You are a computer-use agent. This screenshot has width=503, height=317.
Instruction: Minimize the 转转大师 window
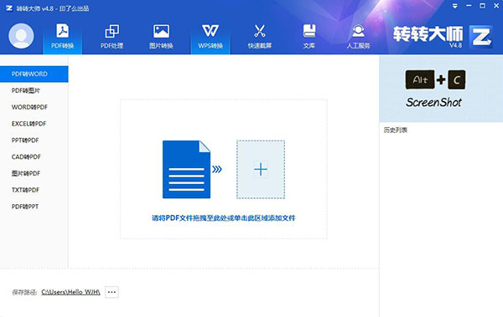[469, 6]
